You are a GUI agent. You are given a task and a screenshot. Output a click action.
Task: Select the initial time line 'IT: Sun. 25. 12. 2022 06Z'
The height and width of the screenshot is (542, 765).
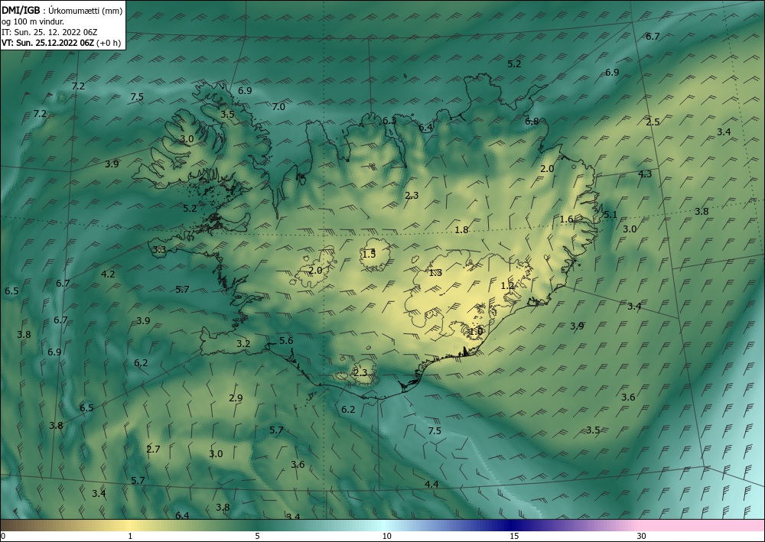point(49,32)
